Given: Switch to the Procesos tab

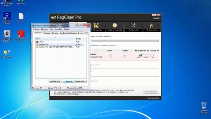Looking at the screenshot, I should point(47,33).
